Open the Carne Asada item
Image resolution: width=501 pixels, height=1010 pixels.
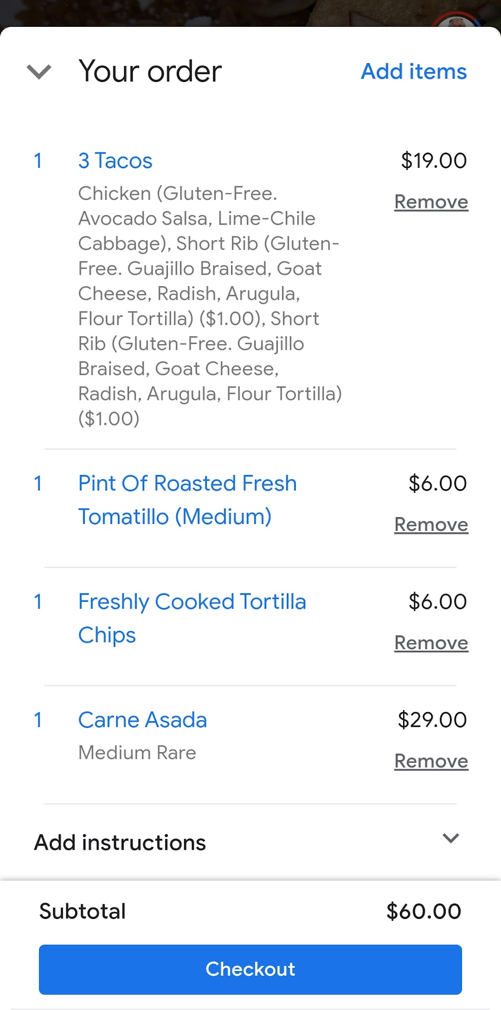point(143,720)
